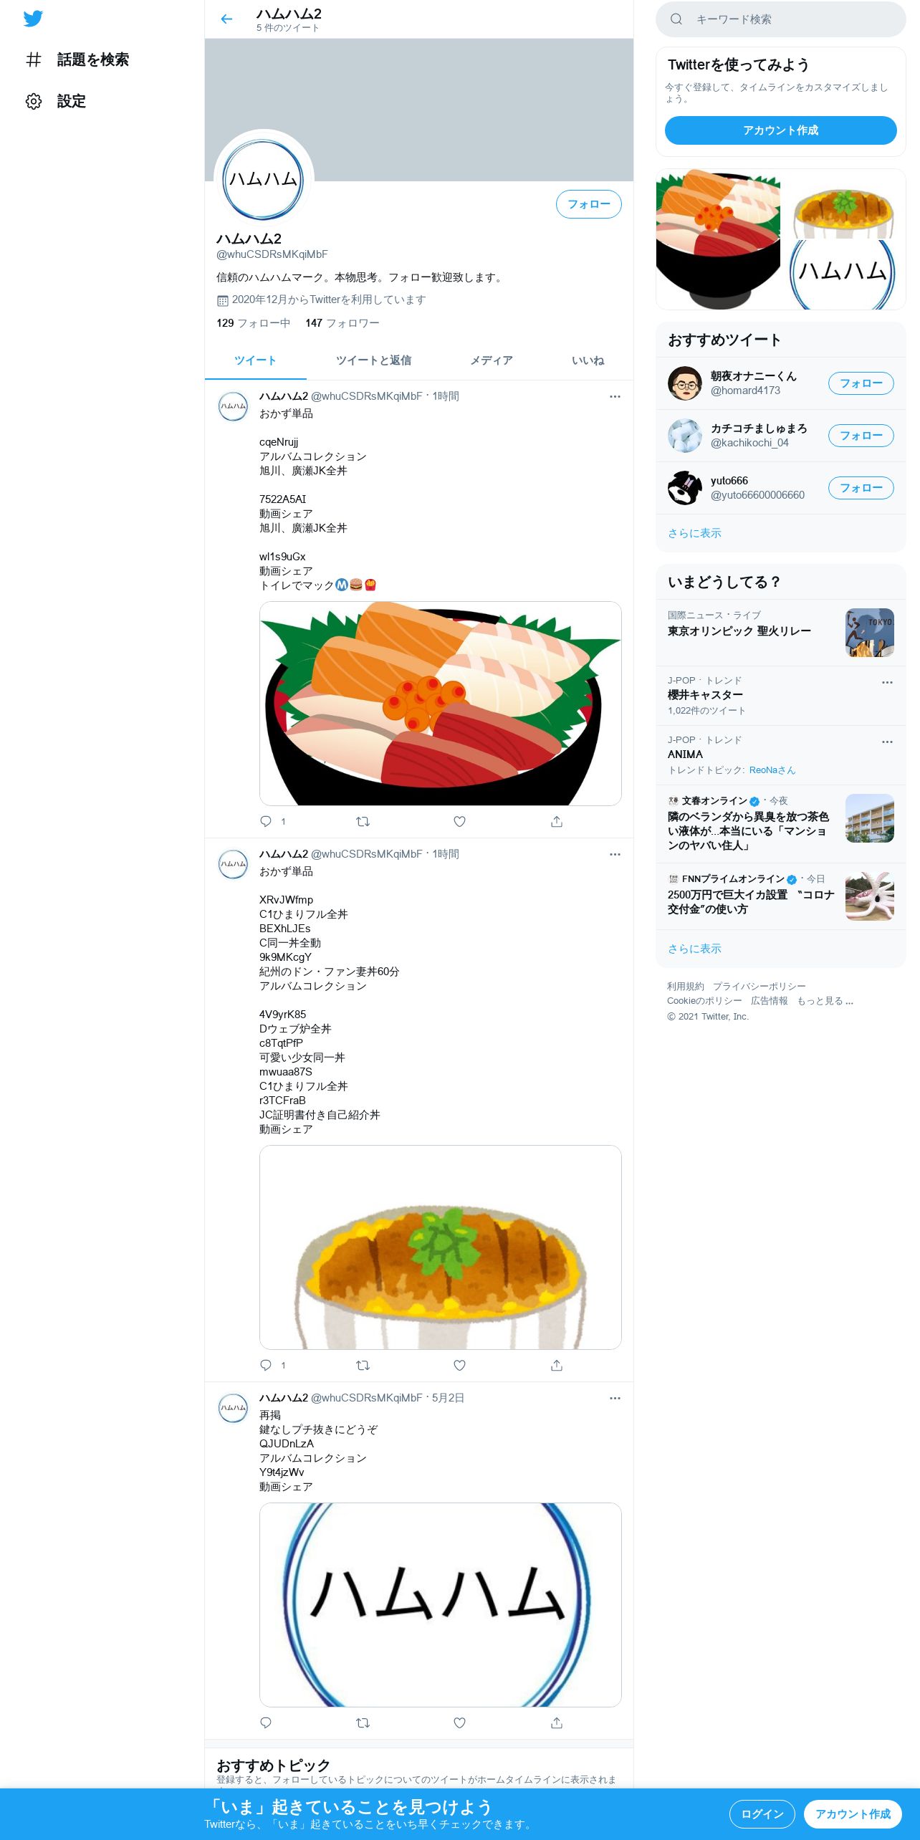The height and width of the screenshot is (1840, 920).
Task: Open the katsudon image thumbnail
Action: pyautogui.click(x=844, y=203)
